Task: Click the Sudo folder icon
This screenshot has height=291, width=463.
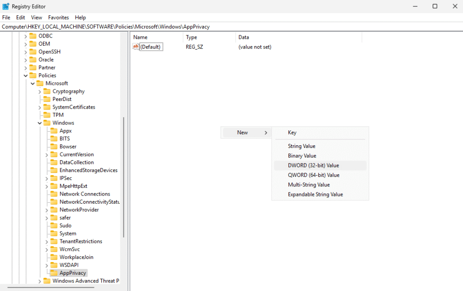Action: point(54,225)
